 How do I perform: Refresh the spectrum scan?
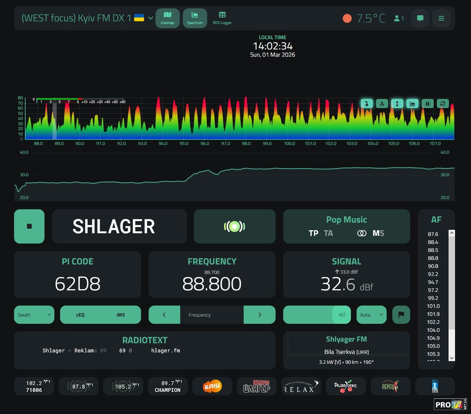pyautogui.click(x=442, y=103)
